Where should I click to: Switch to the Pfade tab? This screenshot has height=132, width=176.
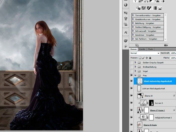[x=150, y=49]
